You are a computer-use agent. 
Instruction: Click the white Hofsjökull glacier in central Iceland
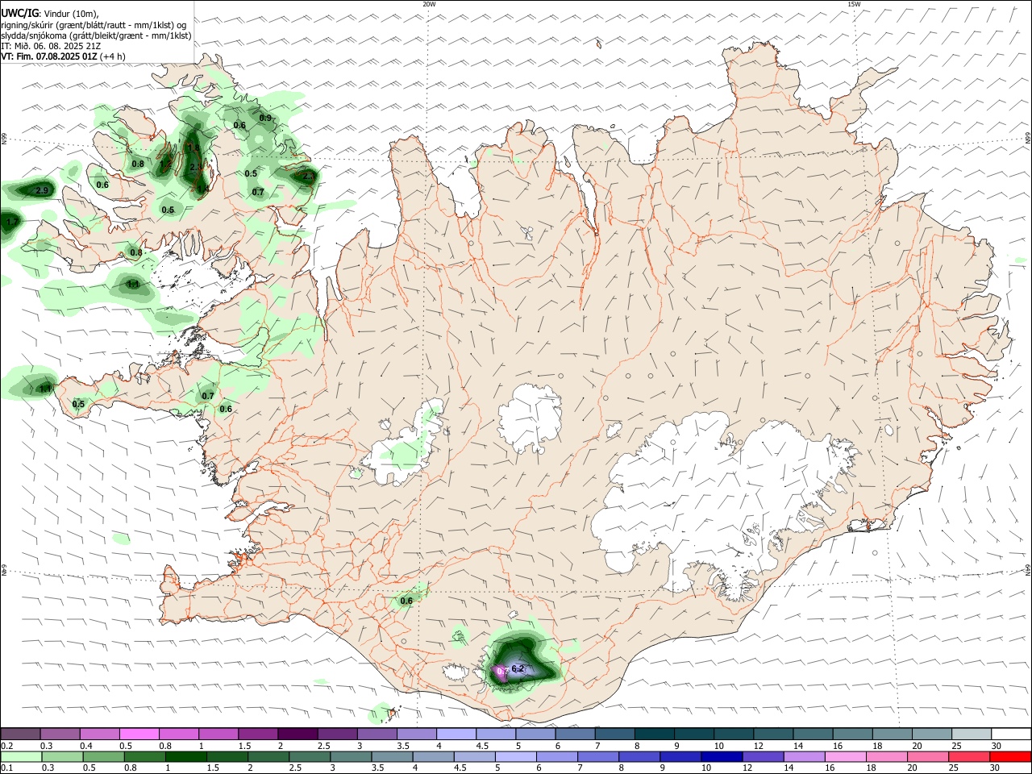click(x=531, y=418)
